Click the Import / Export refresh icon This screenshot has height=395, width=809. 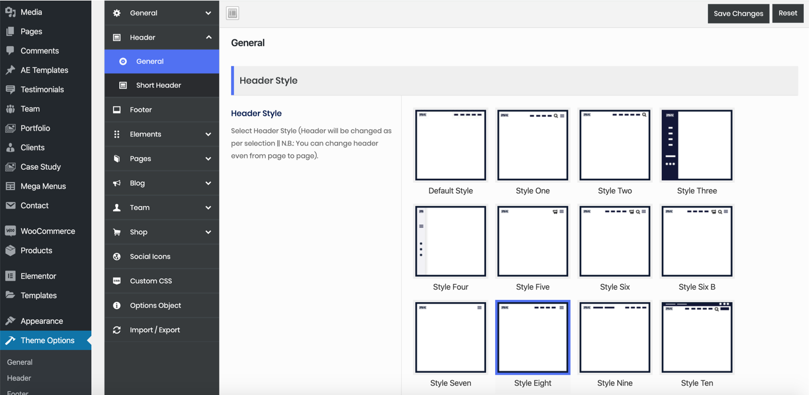117,330
